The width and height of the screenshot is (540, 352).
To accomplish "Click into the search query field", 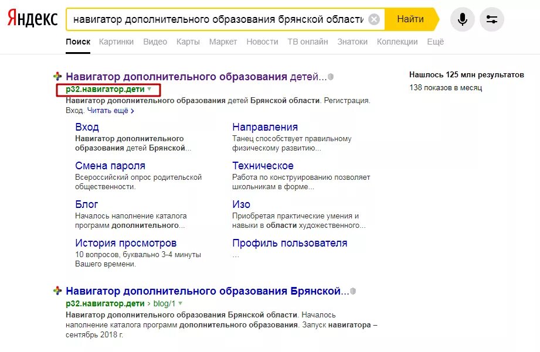I will pos(218,19).
